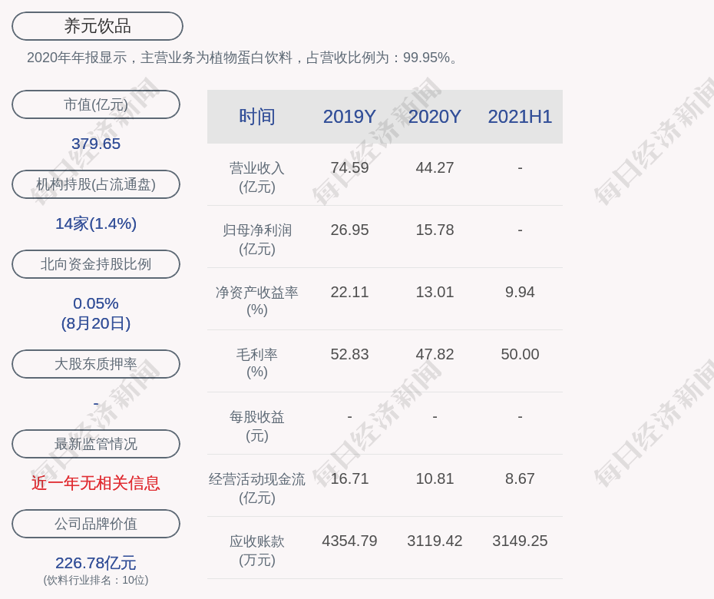Select the 2021H1 毛利率 value 50.00
The width and height of the screenshot is (714, 599).
(x=520, y=354)
